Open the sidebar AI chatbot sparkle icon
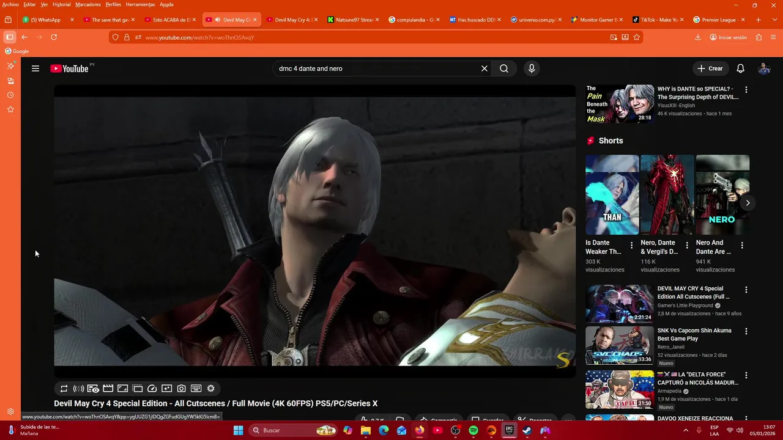Image resolution: width=783 pixels, height=440 pixels. pos(10,65)
